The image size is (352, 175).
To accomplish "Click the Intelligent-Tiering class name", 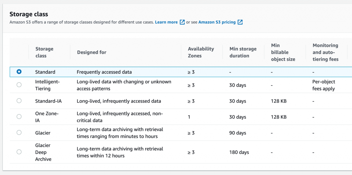I will [47, 85].
